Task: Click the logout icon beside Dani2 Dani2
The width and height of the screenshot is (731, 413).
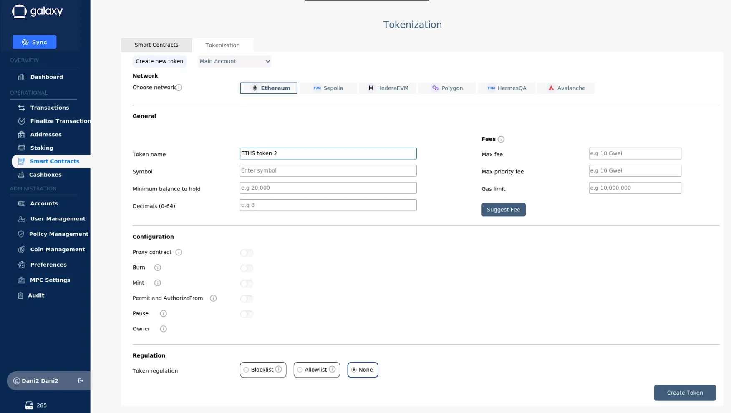Action: 81,381
